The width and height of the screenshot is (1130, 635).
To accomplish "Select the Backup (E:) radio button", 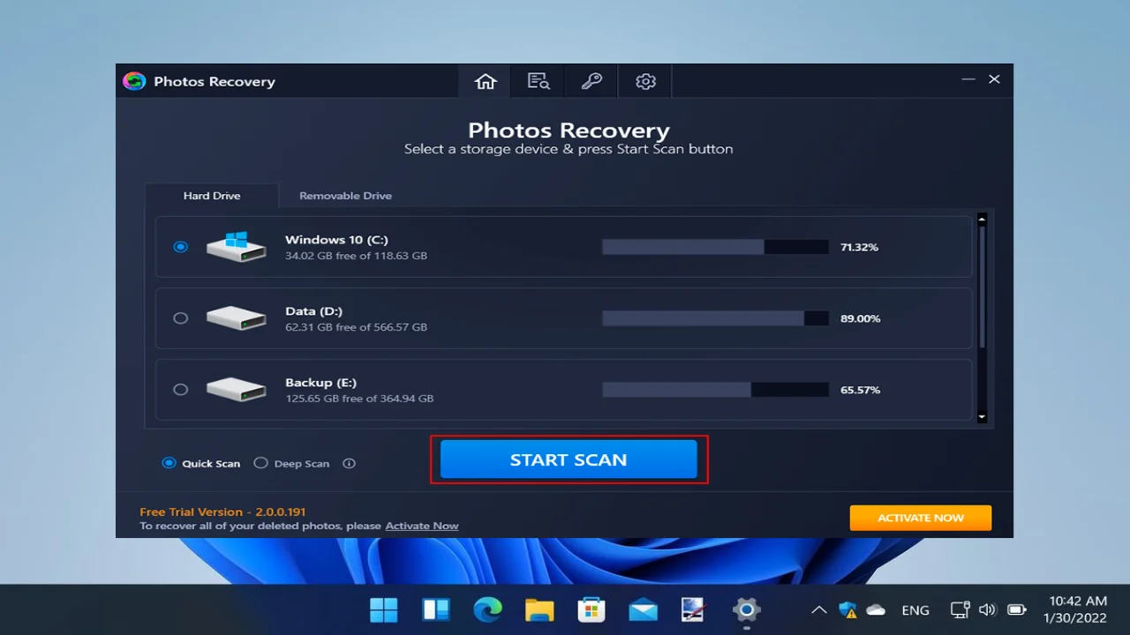I will pyautogui.click(x=181, y=389).
